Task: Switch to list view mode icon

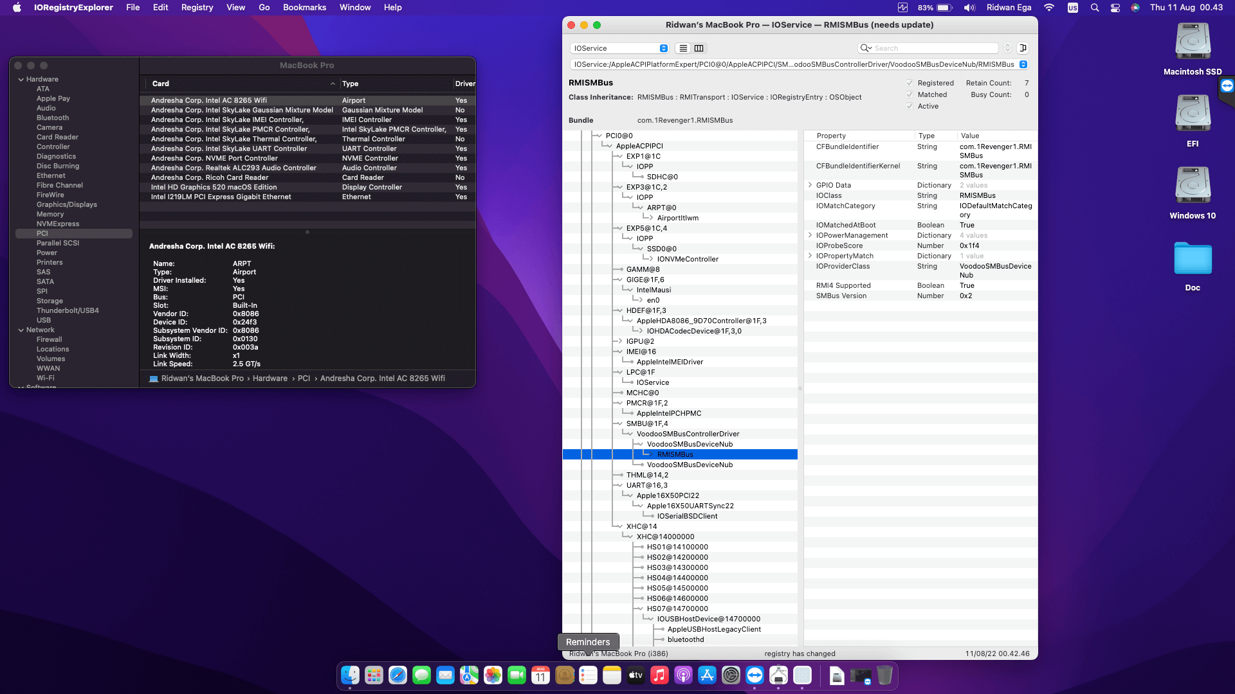Action: pyautogui.click(x=683, y=48)
